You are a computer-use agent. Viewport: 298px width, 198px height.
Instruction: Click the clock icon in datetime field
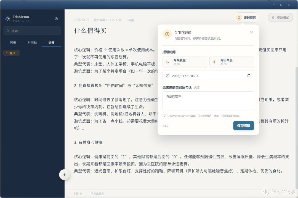(168, 76)
